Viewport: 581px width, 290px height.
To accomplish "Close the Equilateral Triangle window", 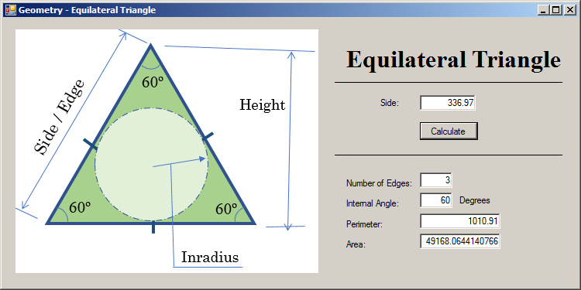I will tap(569, 10).
